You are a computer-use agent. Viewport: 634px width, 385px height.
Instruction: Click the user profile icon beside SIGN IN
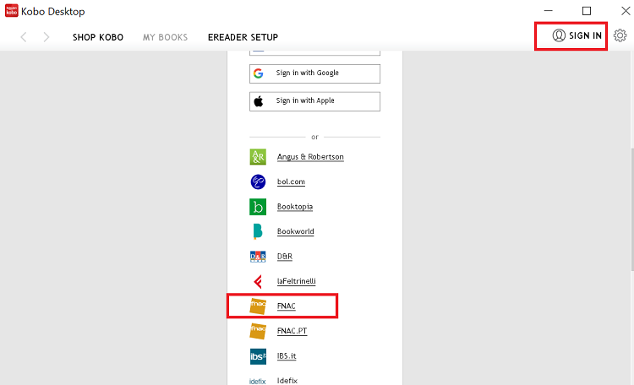[x=559, y=35]
